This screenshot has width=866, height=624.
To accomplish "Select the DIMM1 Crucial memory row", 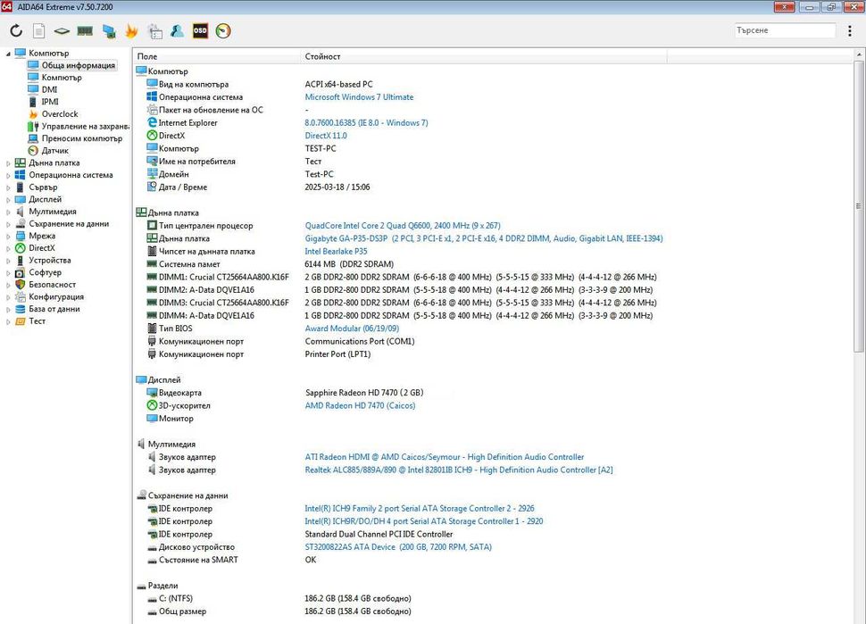I will click(493, 277).
